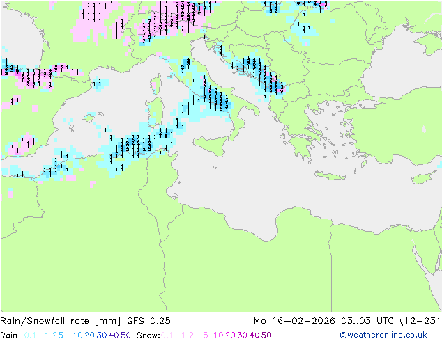Click the Snow legend value 30
Image resolution: width=442 pixels, height=341 pixels.
pos(243,335)
